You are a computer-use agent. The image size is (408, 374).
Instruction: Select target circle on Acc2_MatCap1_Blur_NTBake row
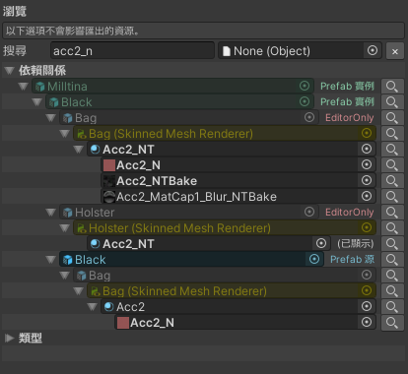click(x=367, y=196)
